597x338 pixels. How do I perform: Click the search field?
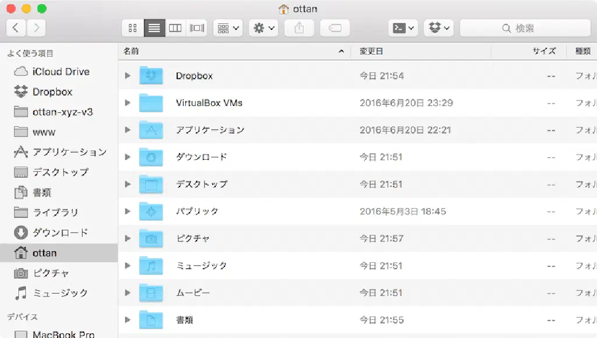pyautogui.click(x=525, y=28)
